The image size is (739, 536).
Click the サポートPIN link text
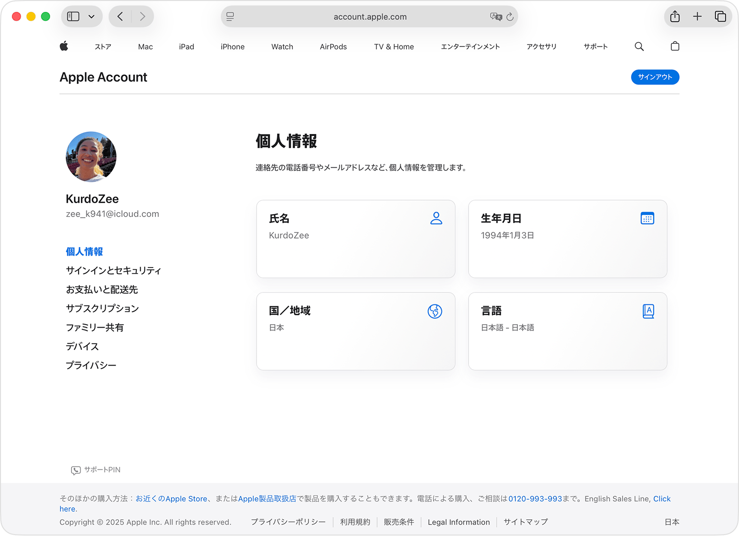pyautogui.click(x=102, y=470)
